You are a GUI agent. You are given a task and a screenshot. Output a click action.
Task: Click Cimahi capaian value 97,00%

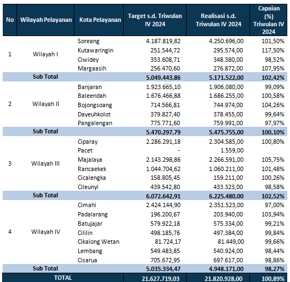coord(275,205)
